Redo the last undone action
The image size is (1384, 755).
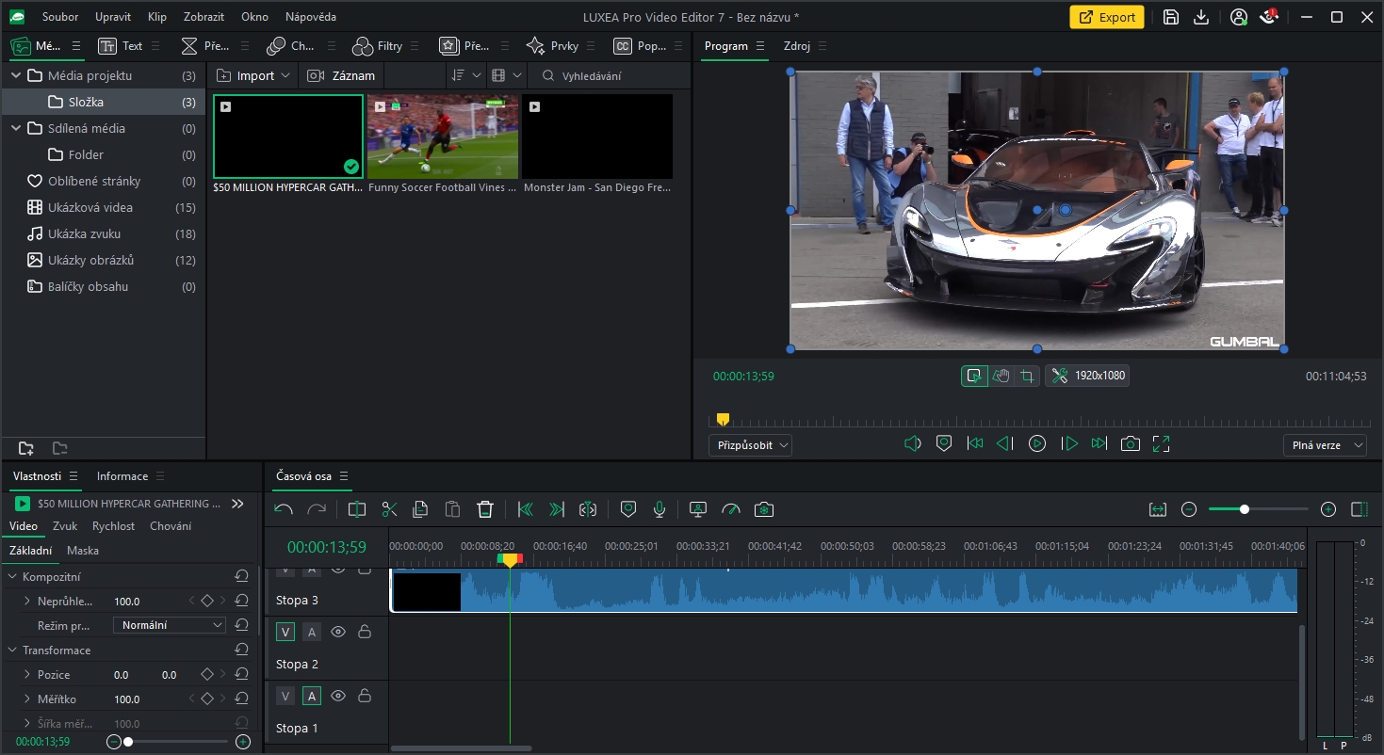[317, 509]
